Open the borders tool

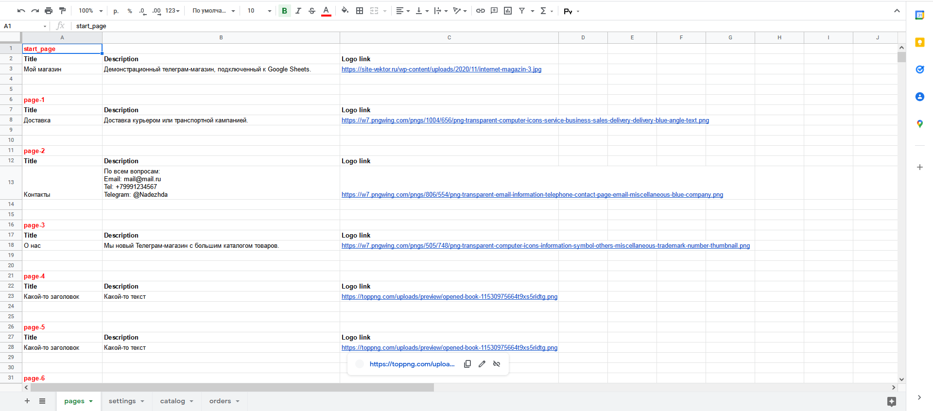click(x=360, y=11)
